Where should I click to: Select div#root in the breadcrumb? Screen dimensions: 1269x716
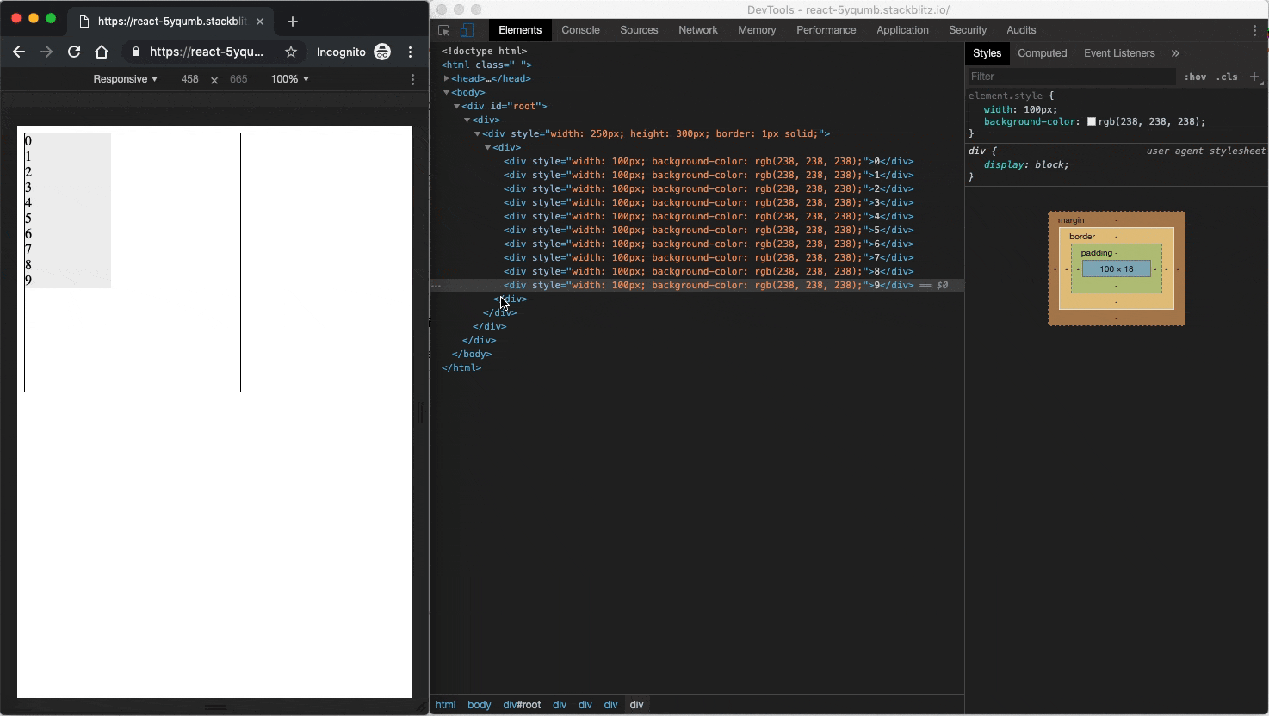522,705
